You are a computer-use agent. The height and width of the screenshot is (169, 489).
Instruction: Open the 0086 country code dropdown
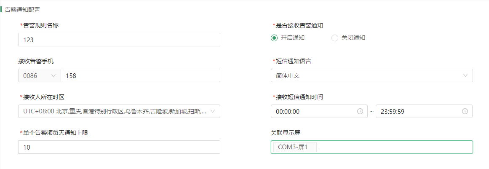(x=39, y=75)
